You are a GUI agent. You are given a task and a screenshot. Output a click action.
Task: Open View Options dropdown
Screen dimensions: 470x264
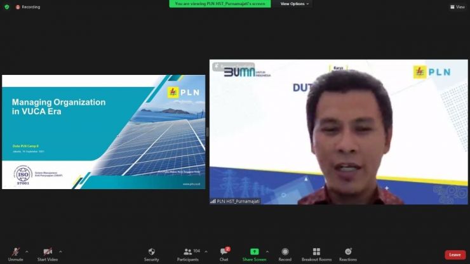pyautogui.click(x=294, y=4)
